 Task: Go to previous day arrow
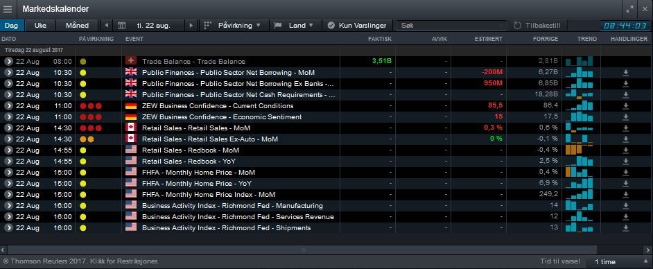(x=107, y=26)
